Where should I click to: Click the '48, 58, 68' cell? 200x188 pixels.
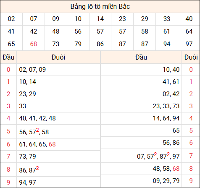tap(141, 169)
